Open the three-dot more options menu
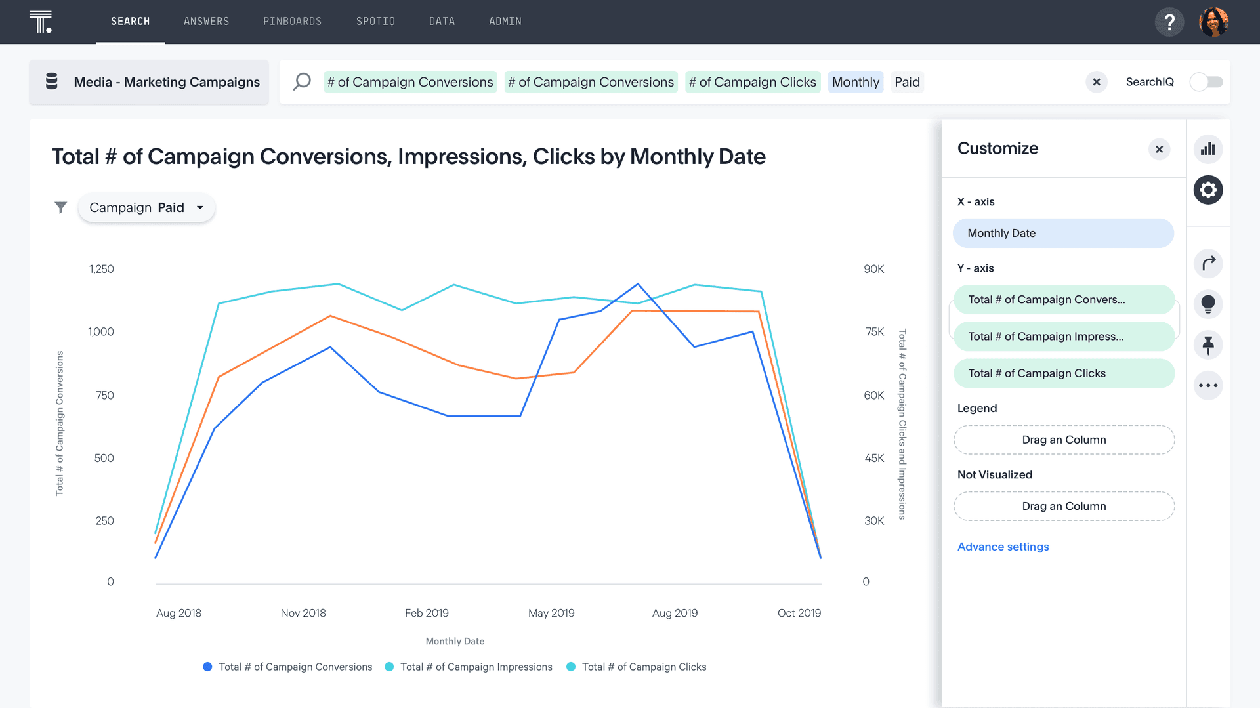1260x708 pixels. (x=1207, y=386)
